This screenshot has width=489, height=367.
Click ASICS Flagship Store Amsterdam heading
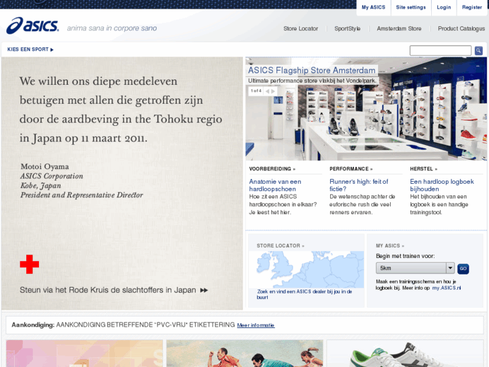tap(311, 70)
